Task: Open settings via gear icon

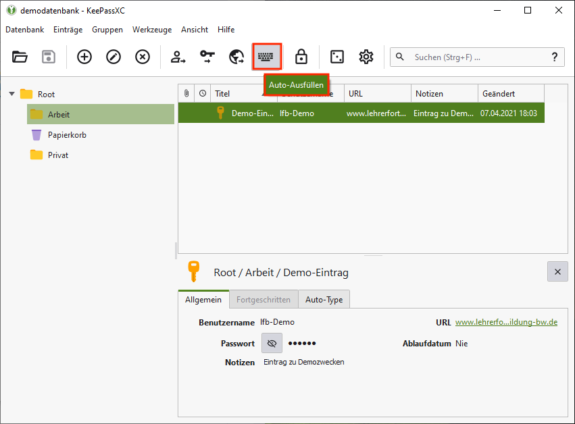Action: click(366, 57)
